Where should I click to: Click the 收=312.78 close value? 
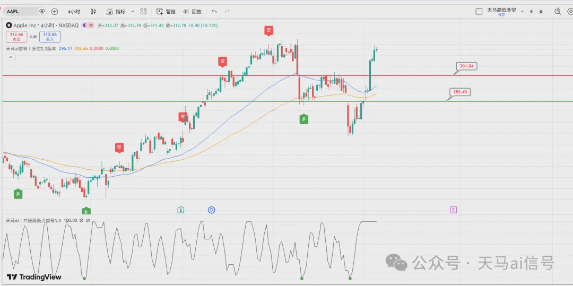[x=176, y=25]
